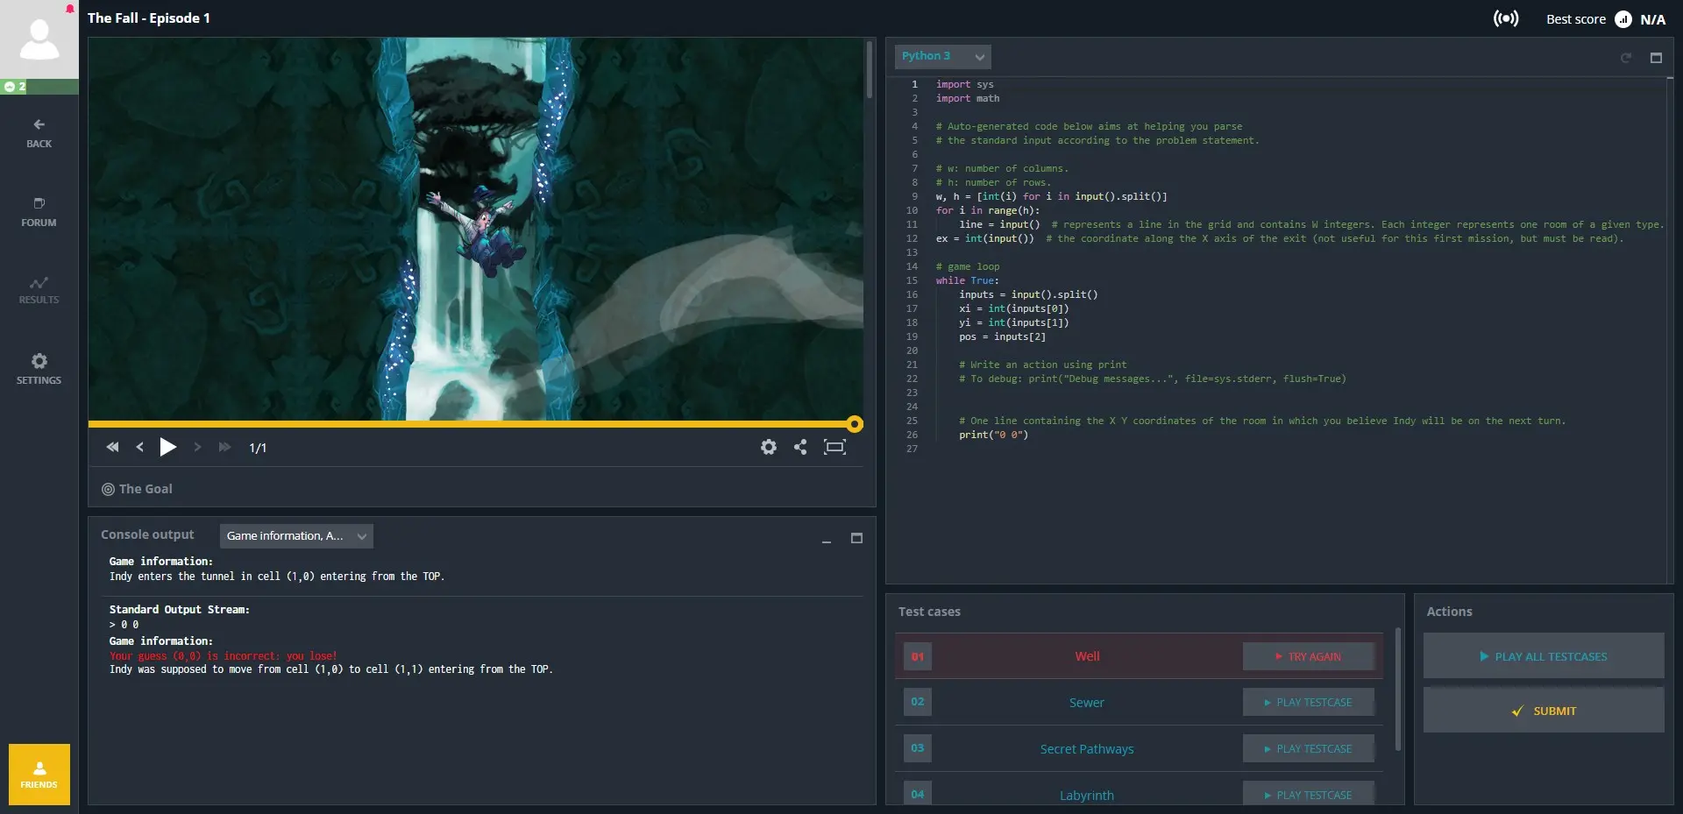Open the Best score leaderboard icon
This screenshot has height=814, width=1683.
1623,19
